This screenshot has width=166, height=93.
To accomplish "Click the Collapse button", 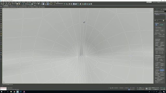I will (x=162, y=64).
